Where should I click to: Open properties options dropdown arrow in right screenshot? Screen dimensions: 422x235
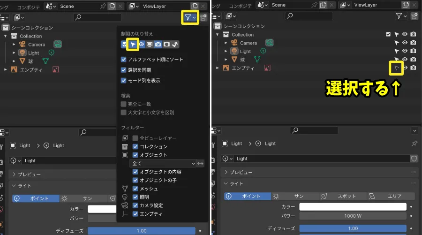[x=414, y=131]
